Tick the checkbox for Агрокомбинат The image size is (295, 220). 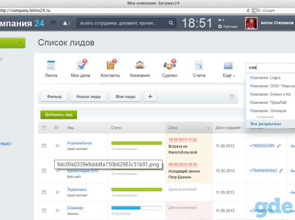coord(44,146)
